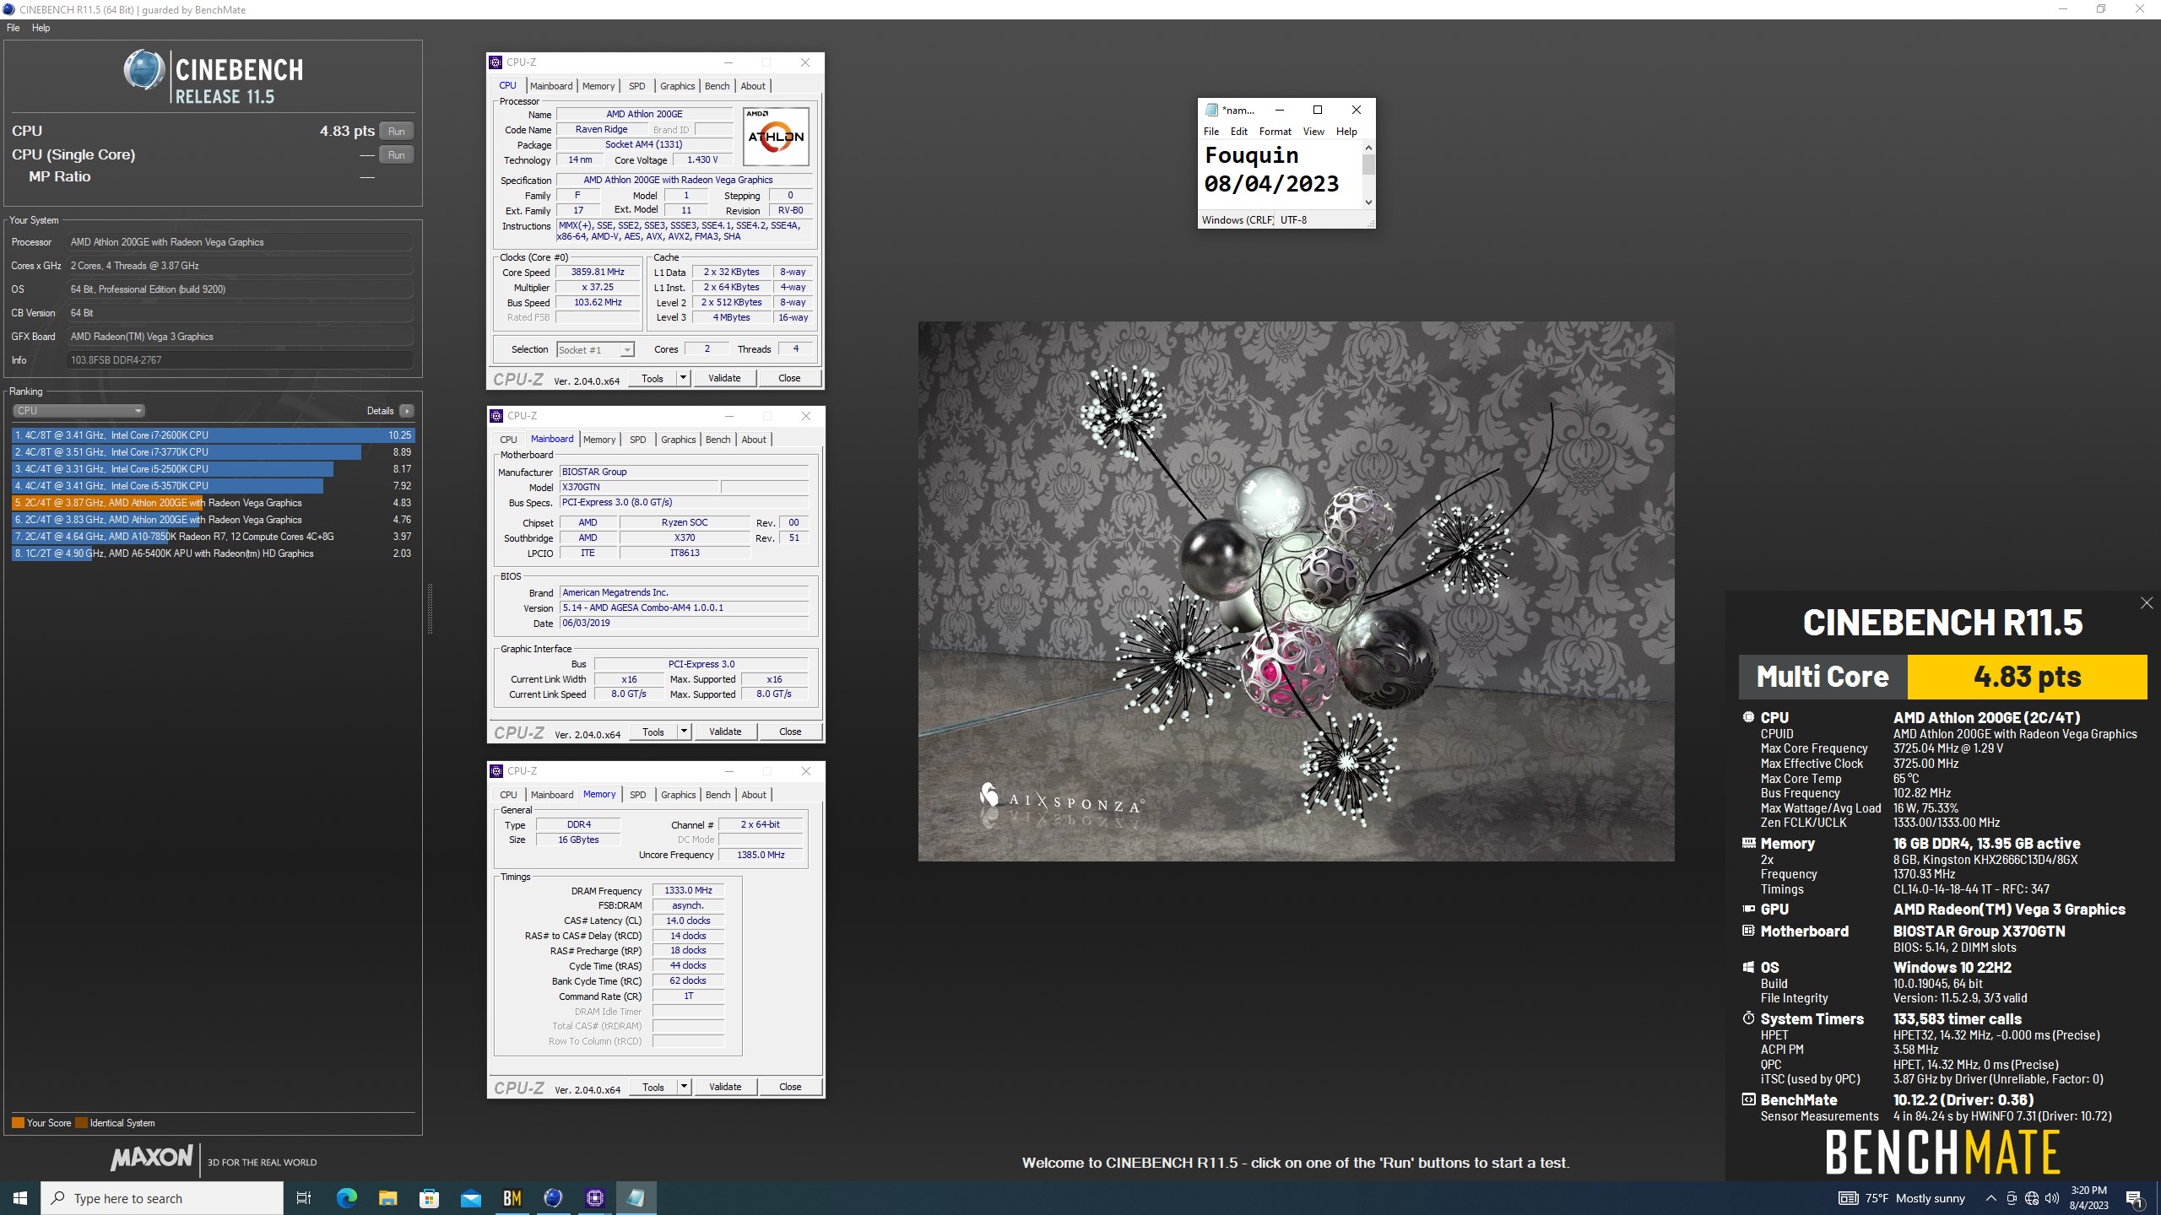Open File Explorer from taskbar

pos(387,1198)
